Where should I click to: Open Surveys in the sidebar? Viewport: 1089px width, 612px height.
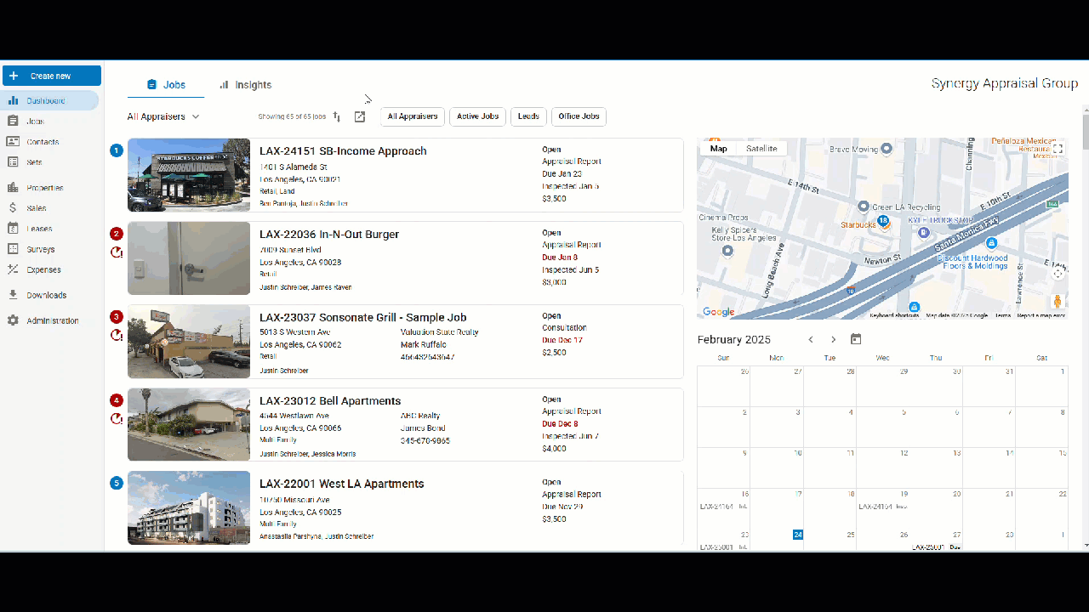pyautogui.click(x=49, y=249)
